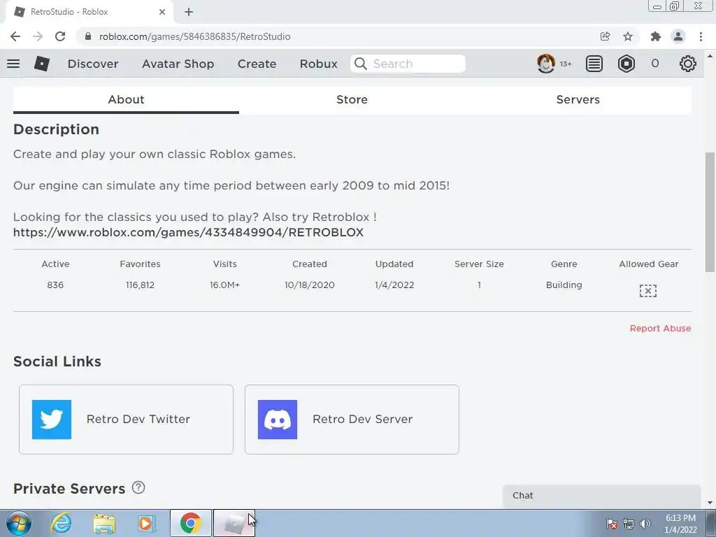
Task: Open the user avatar profile icon
Action: coord(545,64)
